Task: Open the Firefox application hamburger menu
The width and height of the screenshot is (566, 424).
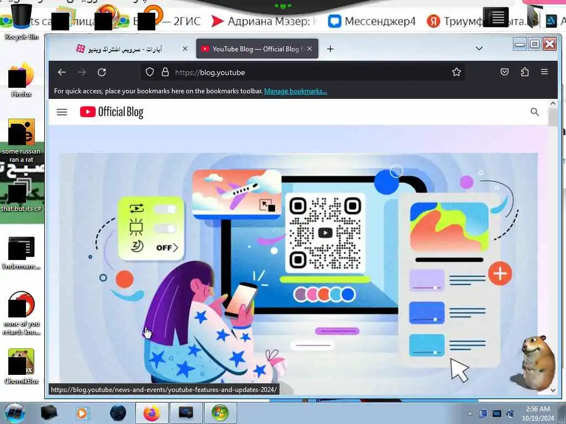Action: (544, 72)
